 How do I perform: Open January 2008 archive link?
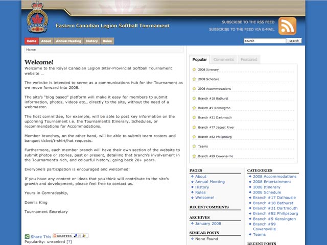[208, 224]
